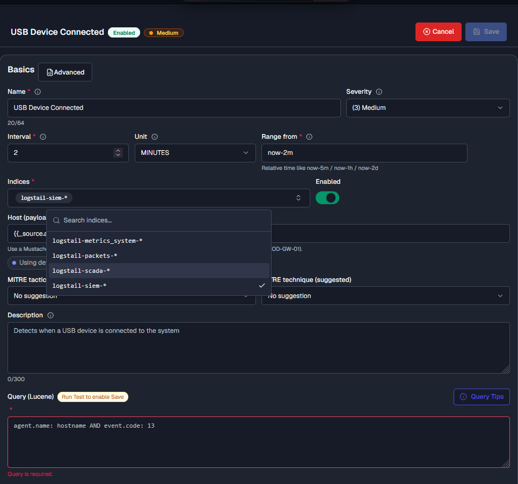Select logstail-packets-* index option
The height and width of the screenshot is (484, 518).
pyautogui.click(x=159, y=256)
